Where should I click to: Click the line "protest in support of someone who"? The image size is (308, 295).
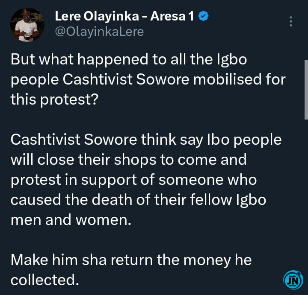(x=133, y=180)
